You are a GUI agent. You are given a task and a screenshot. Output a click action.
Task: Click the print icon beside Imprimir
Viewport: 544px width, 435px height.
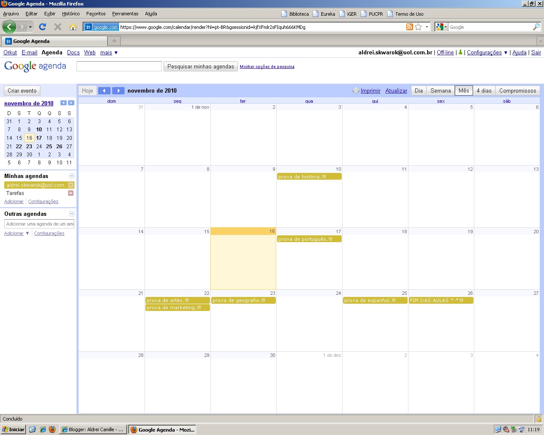click(356, 90)
